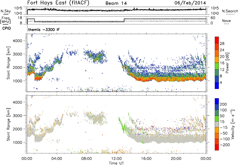The width and height of the screenshot is (238, 165).
Task: Click the 'Nave' legend label
Action: [x=226, y=21]
